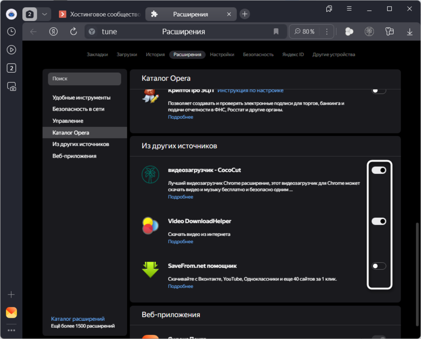Viewport: 421px width, 339px height.
Task: Add a sidebar app with plus icon
Action: tap(11, 295)
